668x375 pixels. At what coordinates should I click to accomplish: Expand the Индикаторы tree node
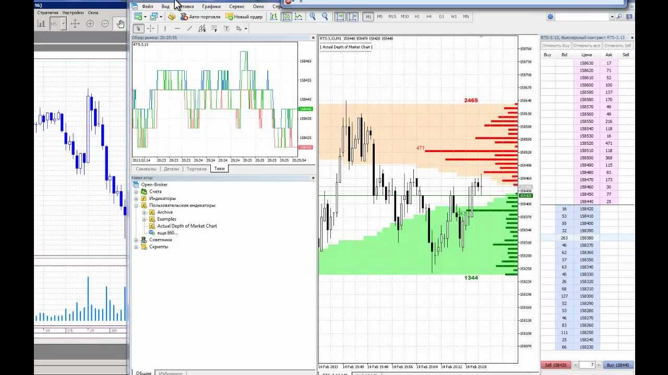(136, 198)
